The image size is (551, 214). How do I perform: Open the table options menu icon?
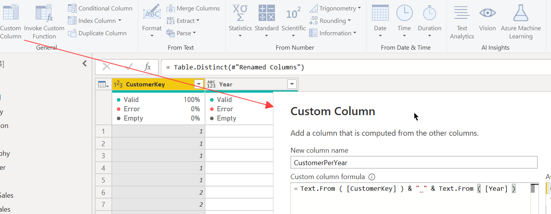coord(103,84)
